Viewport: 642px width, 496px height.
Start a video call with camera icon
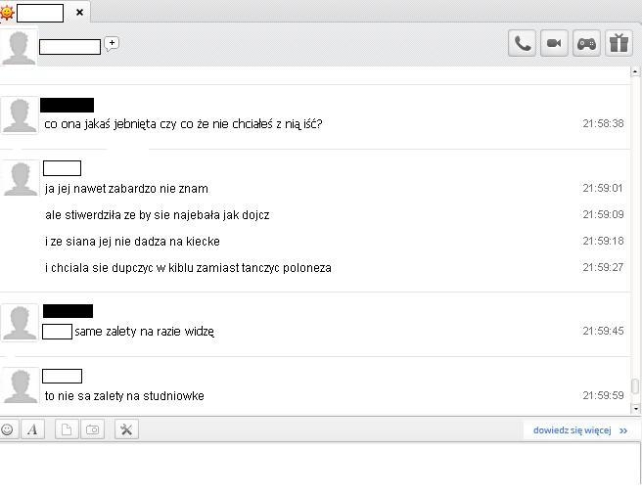[554, 43]
